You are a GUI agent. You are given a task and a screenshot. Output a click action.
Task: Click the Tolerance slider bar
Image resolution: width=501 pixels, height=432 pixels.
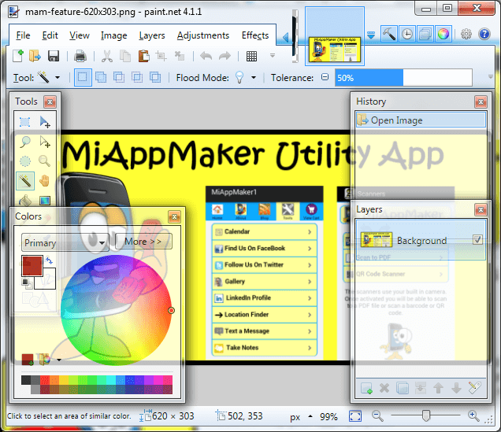[403, 78]
